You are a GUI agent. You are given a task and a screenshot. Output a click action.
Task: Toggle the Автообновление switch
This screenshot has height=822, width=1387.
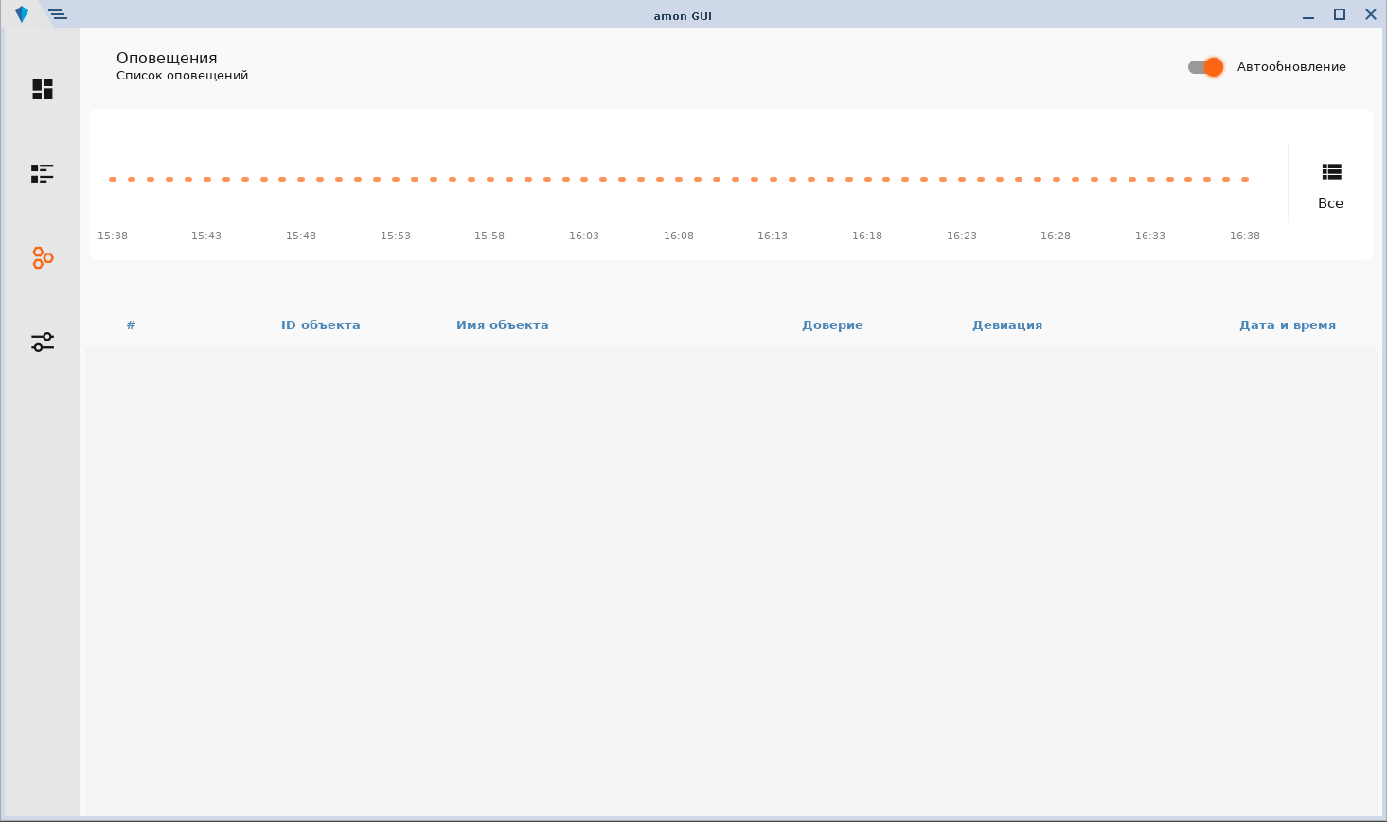(x=1206, y=67)
